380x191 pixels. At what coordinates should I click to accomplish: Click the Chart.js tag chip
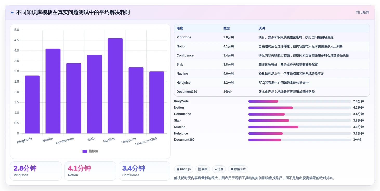point(184,169)
